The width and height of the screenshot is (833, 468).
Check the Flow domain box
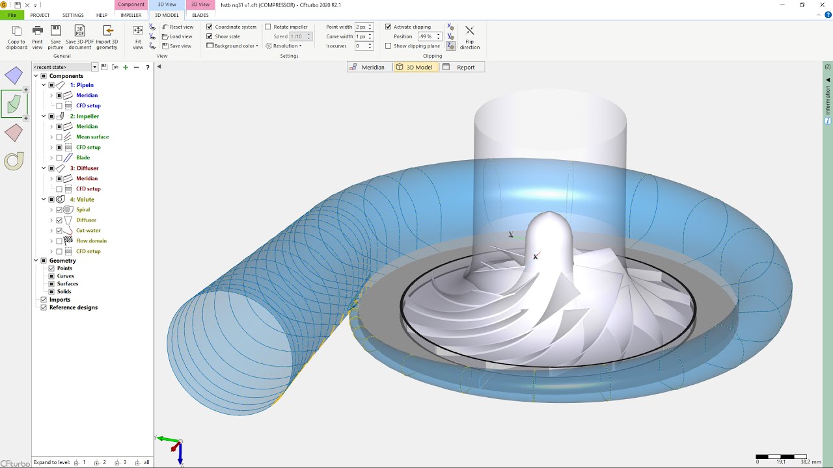click(59, 240)
